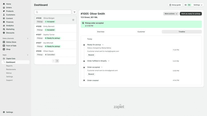Go to the next page of orders

(x=57, y=61)
